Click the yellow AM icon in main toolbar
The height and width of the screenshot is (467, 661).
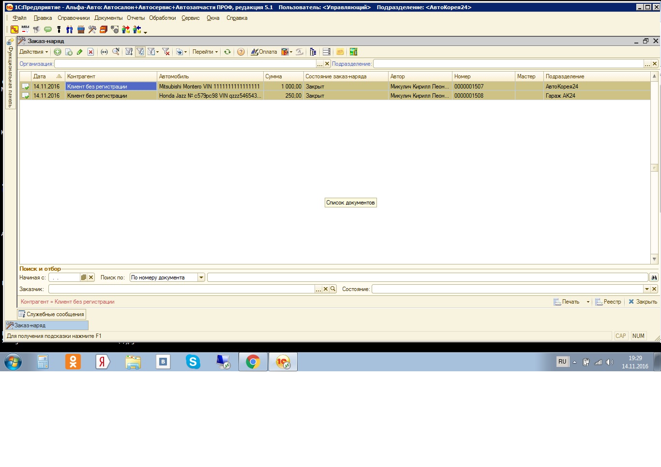click(x=15, y=29)
